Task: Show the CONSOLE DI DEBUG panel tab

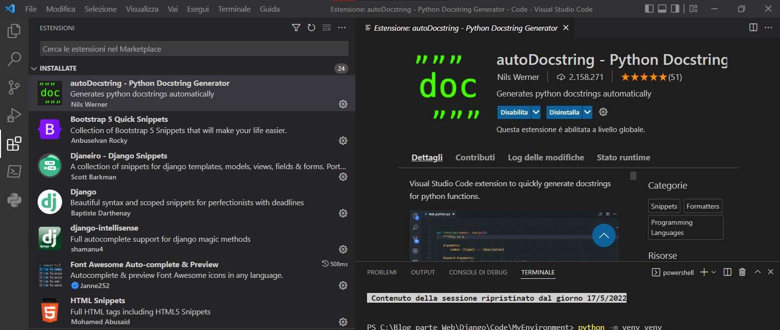Action: tap(478, 272)
